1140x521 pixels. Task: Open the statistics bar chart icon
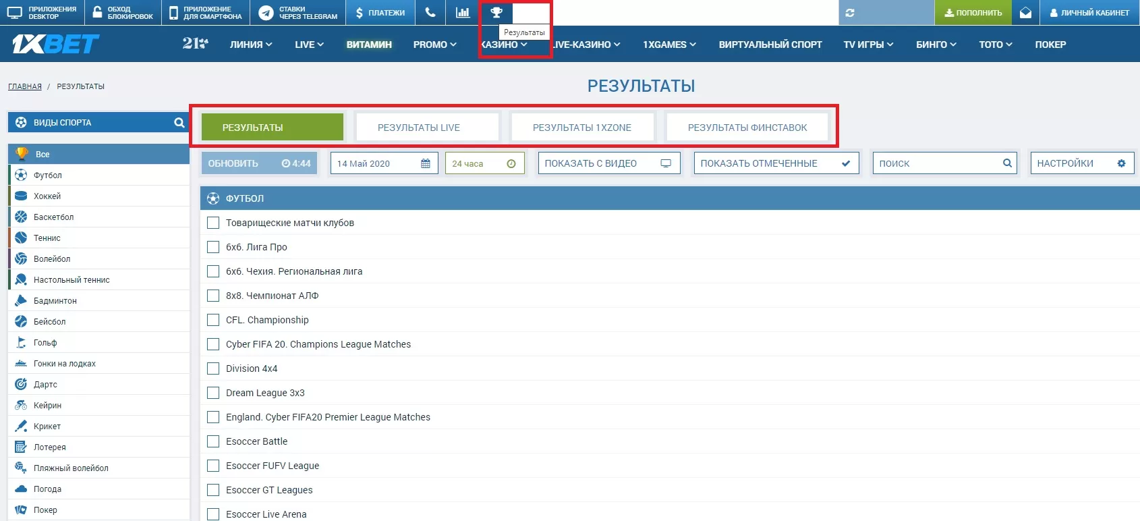point(463,12)
